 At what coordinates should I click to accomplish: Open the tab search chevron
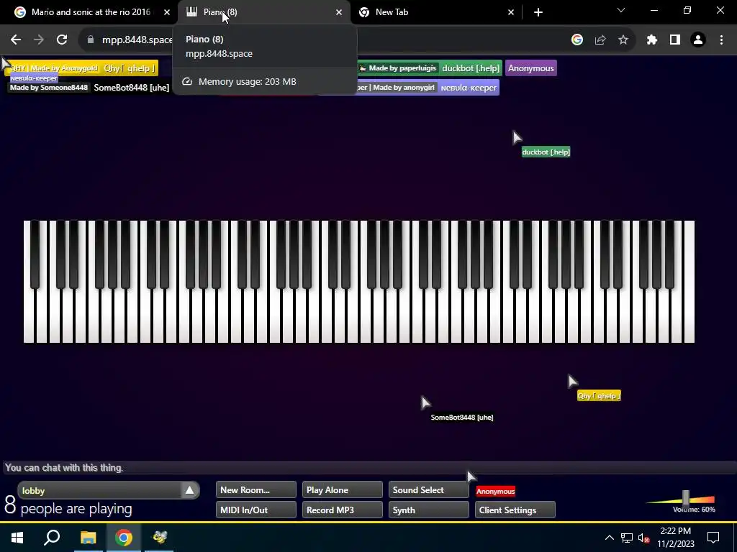(621, 10)
